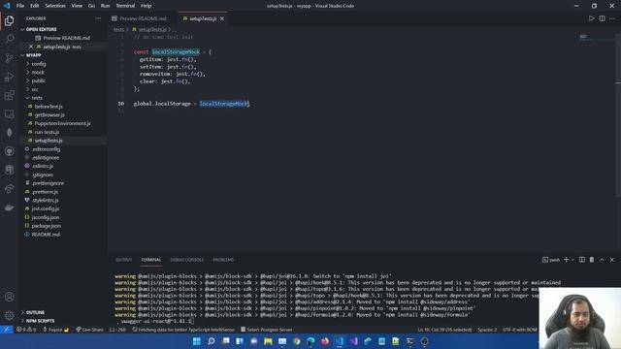
Task: Open Visual Studio purple taskbar icon
Action: click(353, 341)
